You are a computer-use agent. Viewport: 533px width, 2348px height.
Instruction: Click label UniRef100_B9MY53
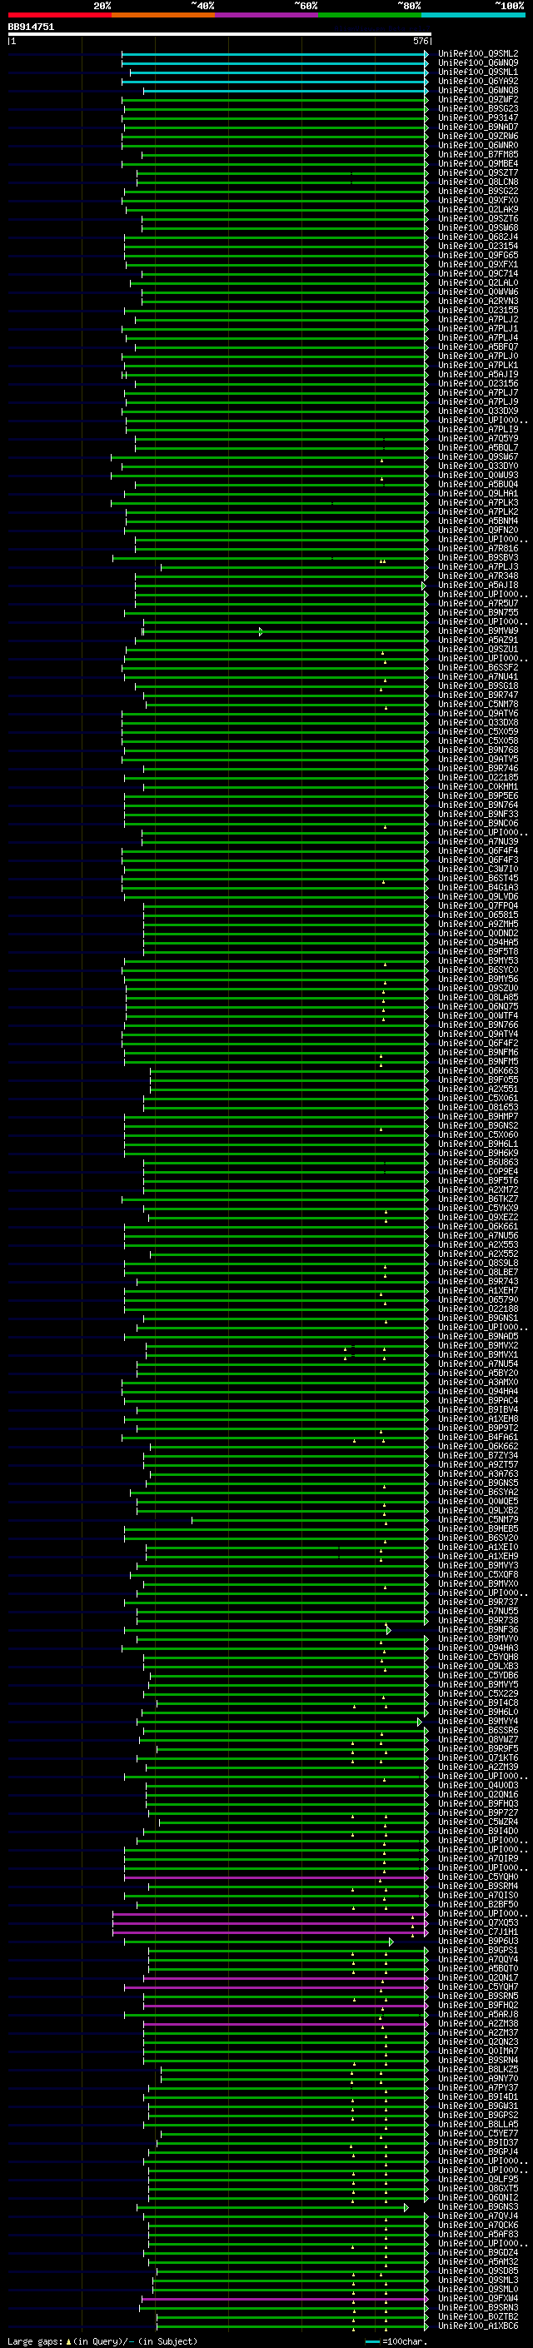(x=478, y=960)
